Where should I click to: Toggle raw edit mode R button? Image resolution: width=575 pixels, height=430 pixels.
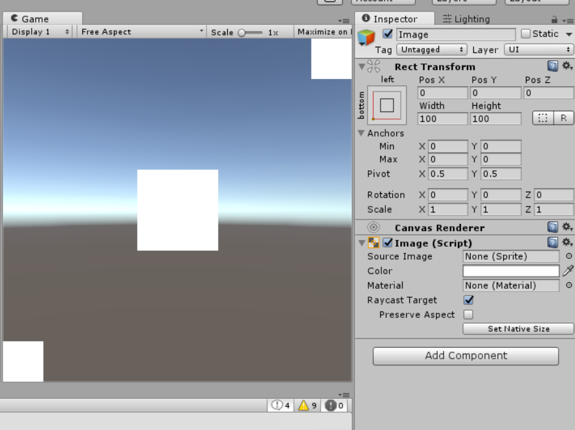563,118
